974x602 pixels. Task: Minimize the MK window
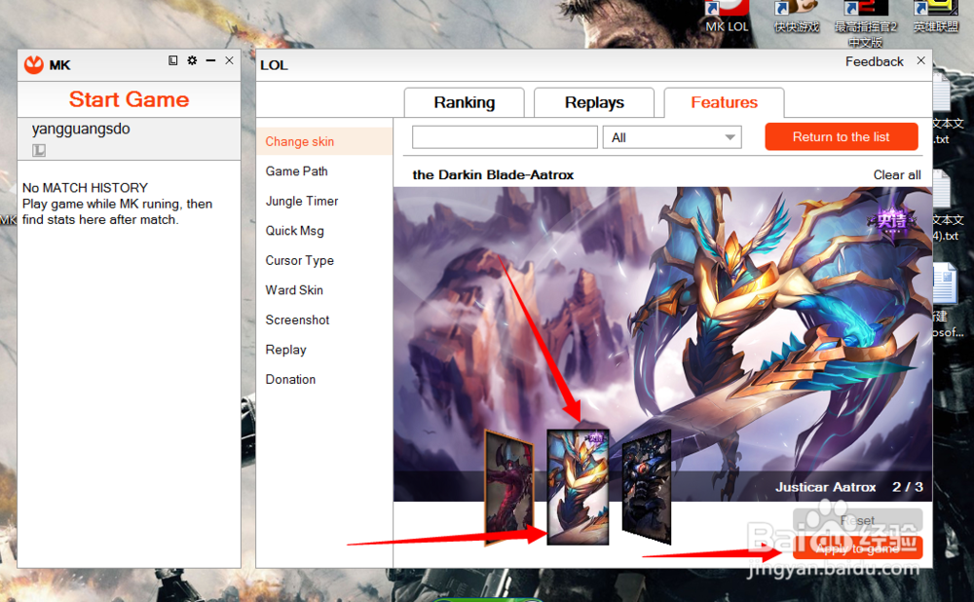[x=210, y=60]
